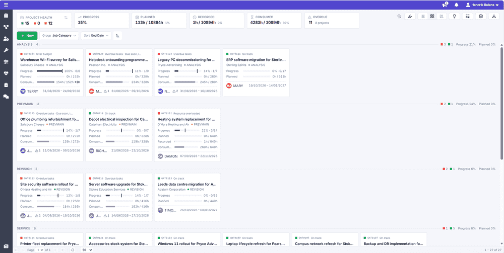Screen dimensions: 504x253
Task: Open the sliders icon in left sidebar
Action: pyautogui.click(x=6, y=62)
